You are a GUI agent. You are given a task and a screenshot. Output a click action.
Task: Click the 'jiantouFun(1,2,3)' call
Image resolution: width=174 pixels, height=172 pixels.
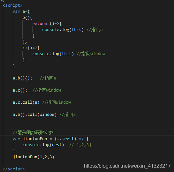coord(34,157)
